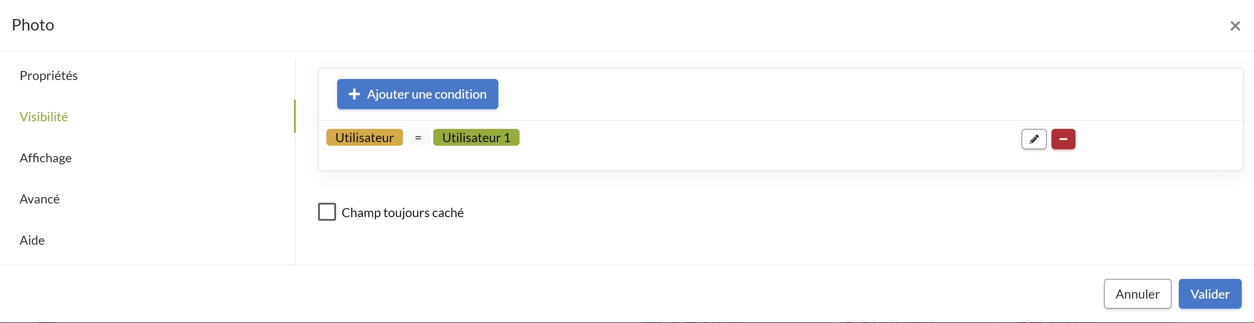Click the yellow Utilisateur field tag
Image resolution: width=1254 pixels, height=323 pixels.
pos(365,137)
